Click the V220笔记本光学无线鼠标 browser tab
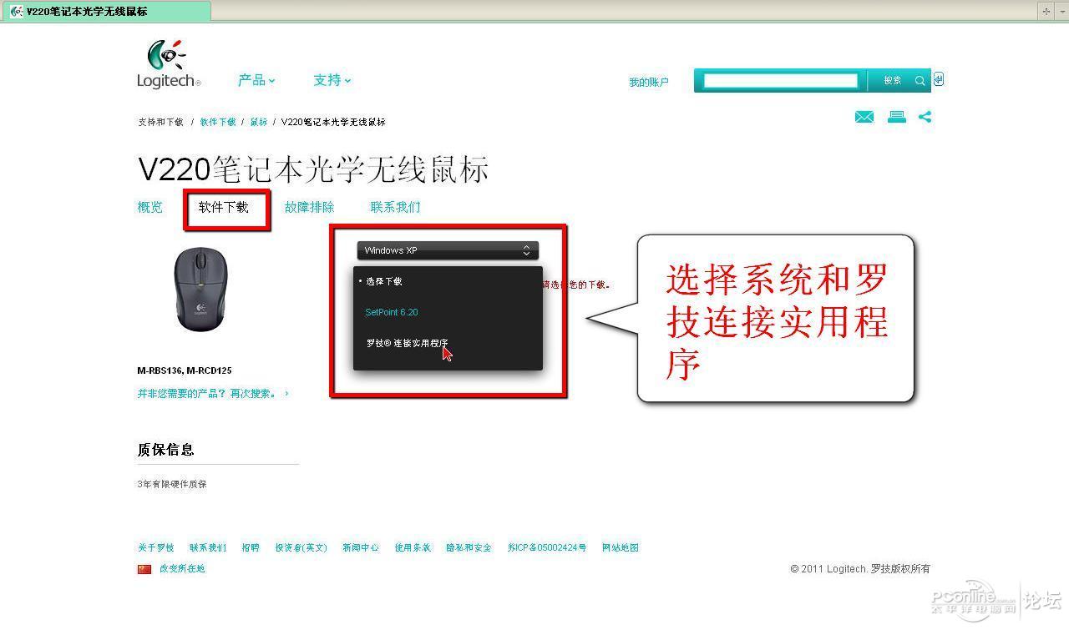 [x=105, y=11]
